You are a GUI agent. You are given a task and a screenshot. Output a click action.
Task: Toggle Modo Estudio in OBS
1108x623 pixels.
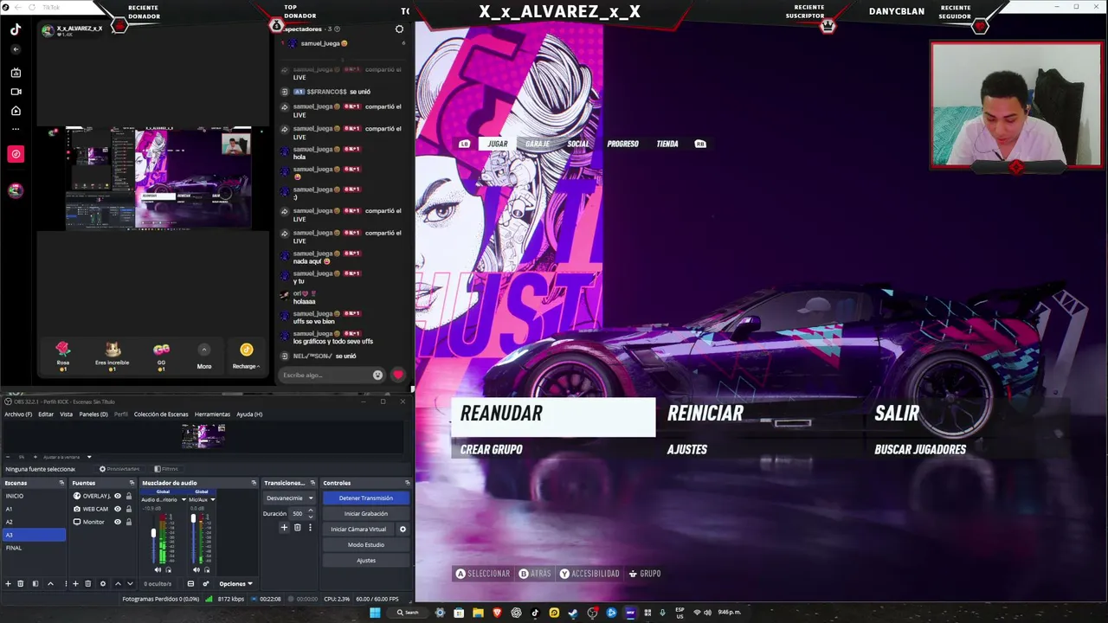(365, 545)
